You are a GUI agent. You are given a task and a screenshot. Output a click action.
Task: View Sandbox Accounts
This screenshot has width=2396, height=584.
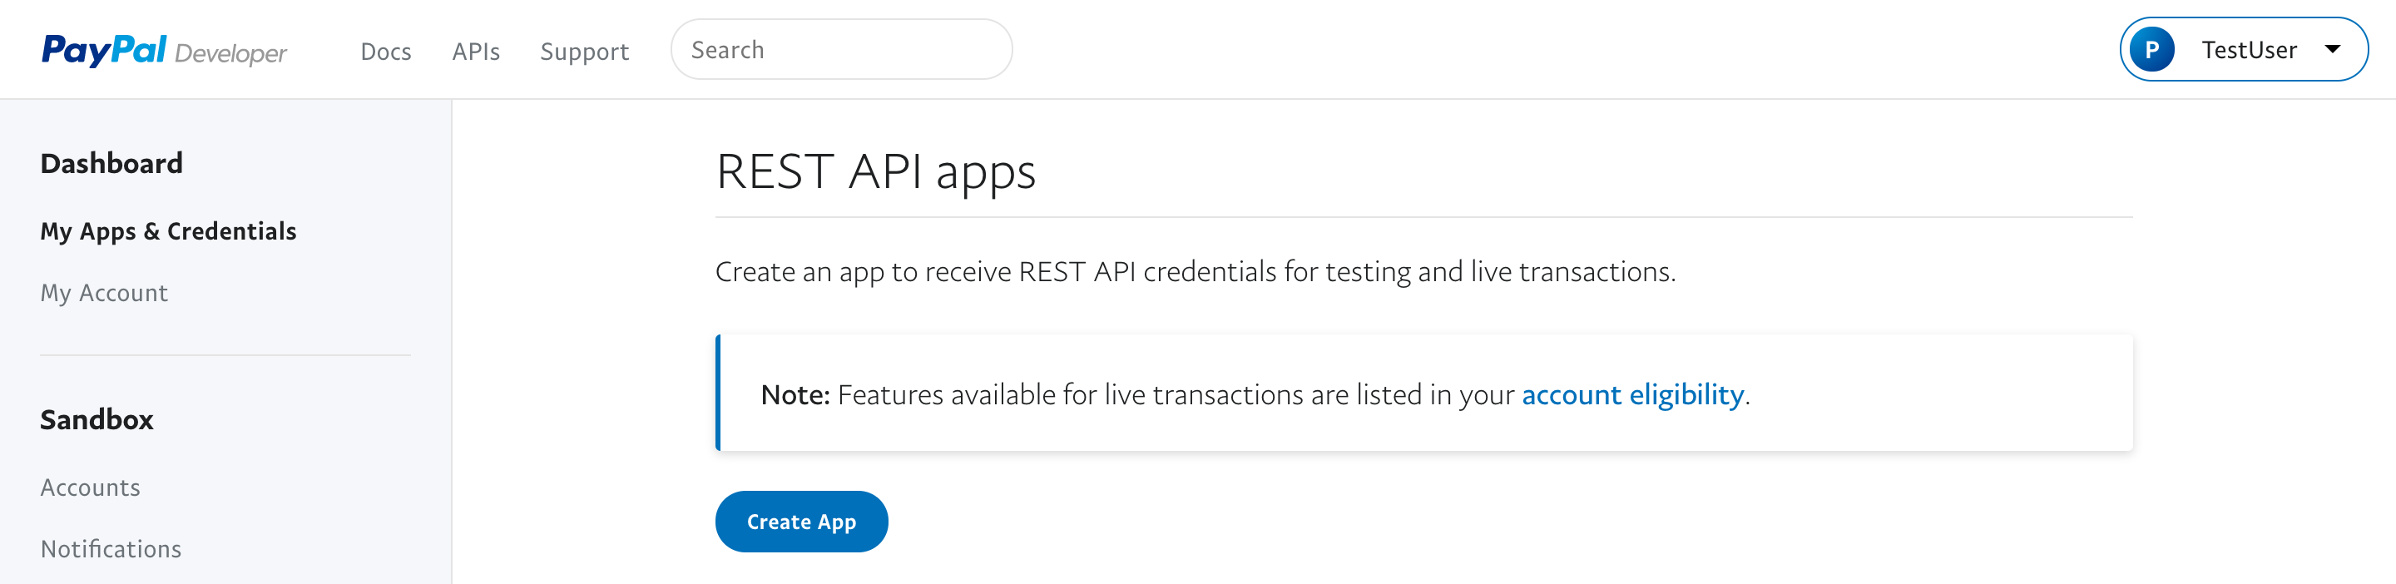click(89, 487)
